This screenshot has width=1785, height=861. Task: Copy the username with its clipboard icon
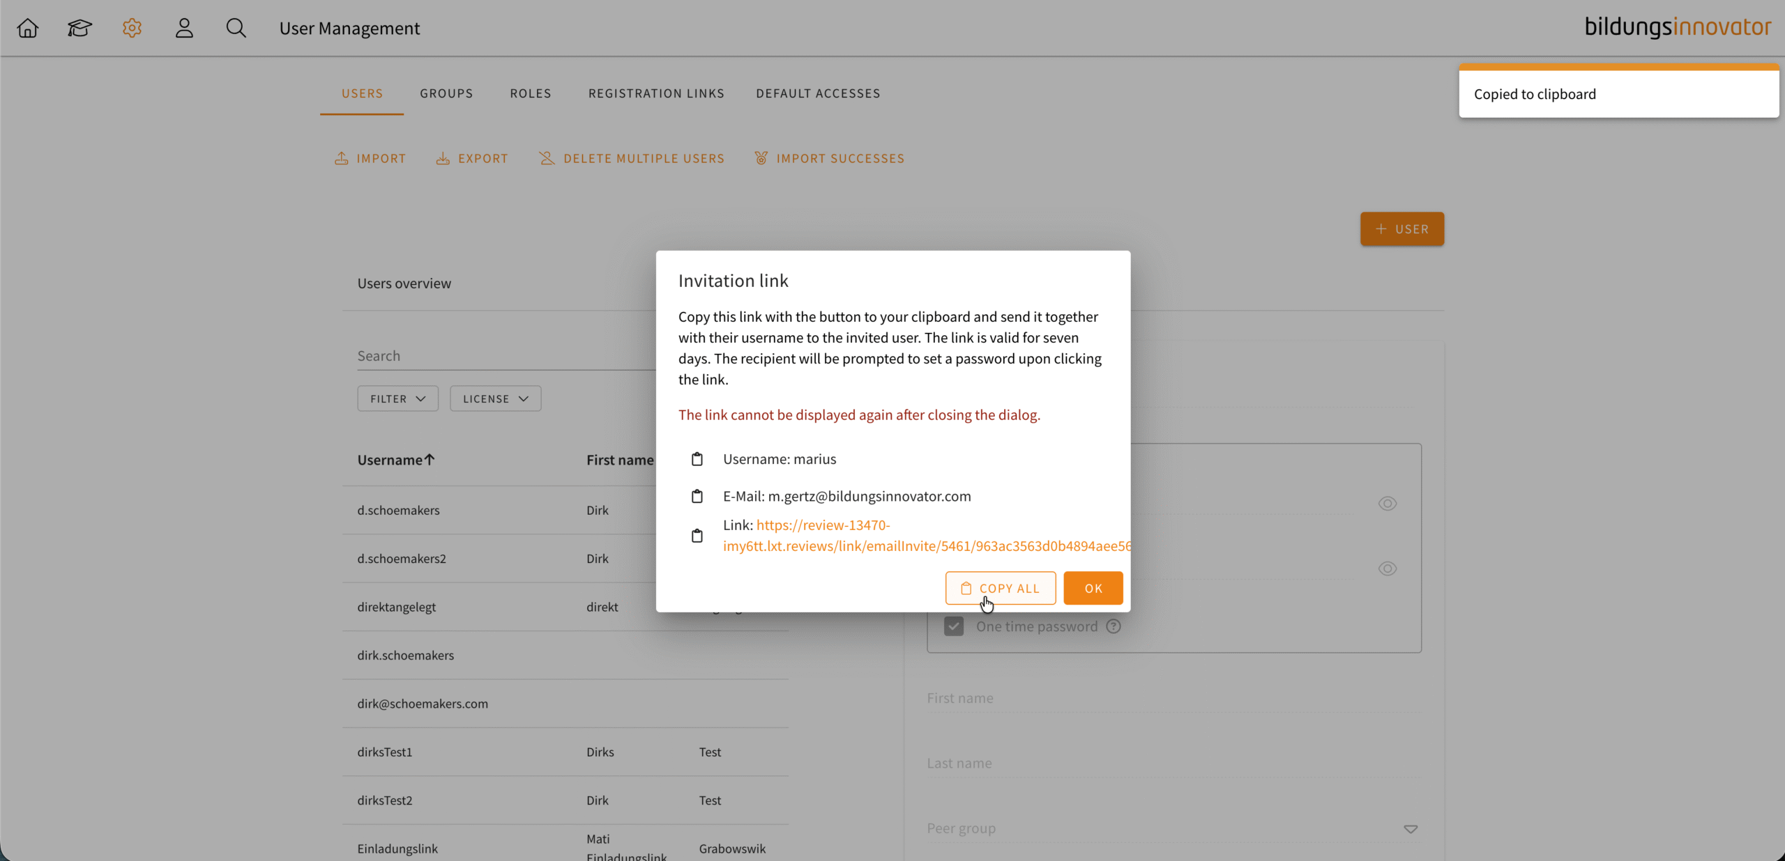pyautogui.click(x=697, y=459)
